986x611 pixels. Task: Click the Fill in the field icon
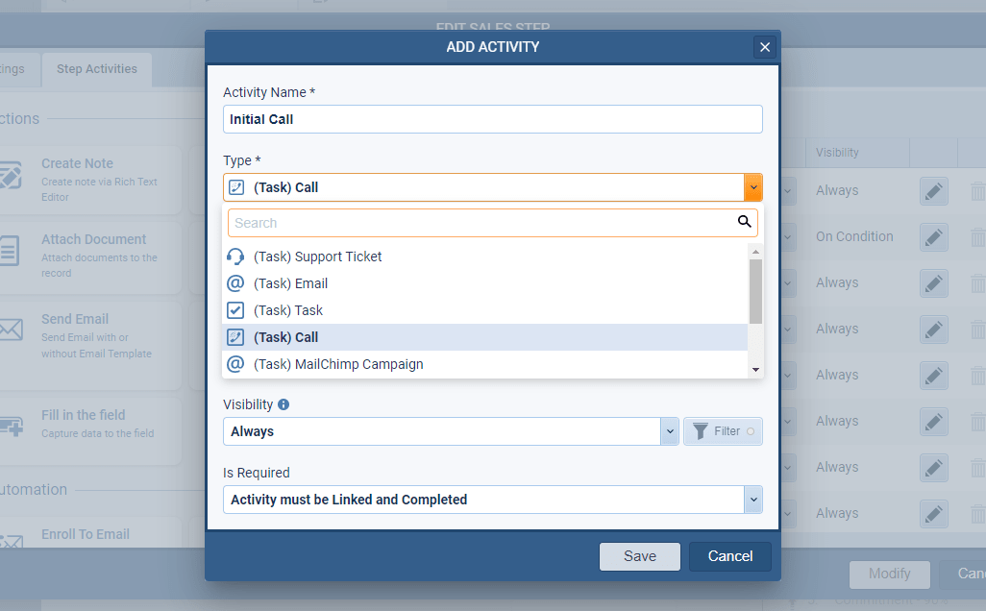coord(10,424)
